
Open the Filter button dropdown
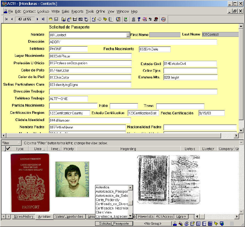coord(11,143)
